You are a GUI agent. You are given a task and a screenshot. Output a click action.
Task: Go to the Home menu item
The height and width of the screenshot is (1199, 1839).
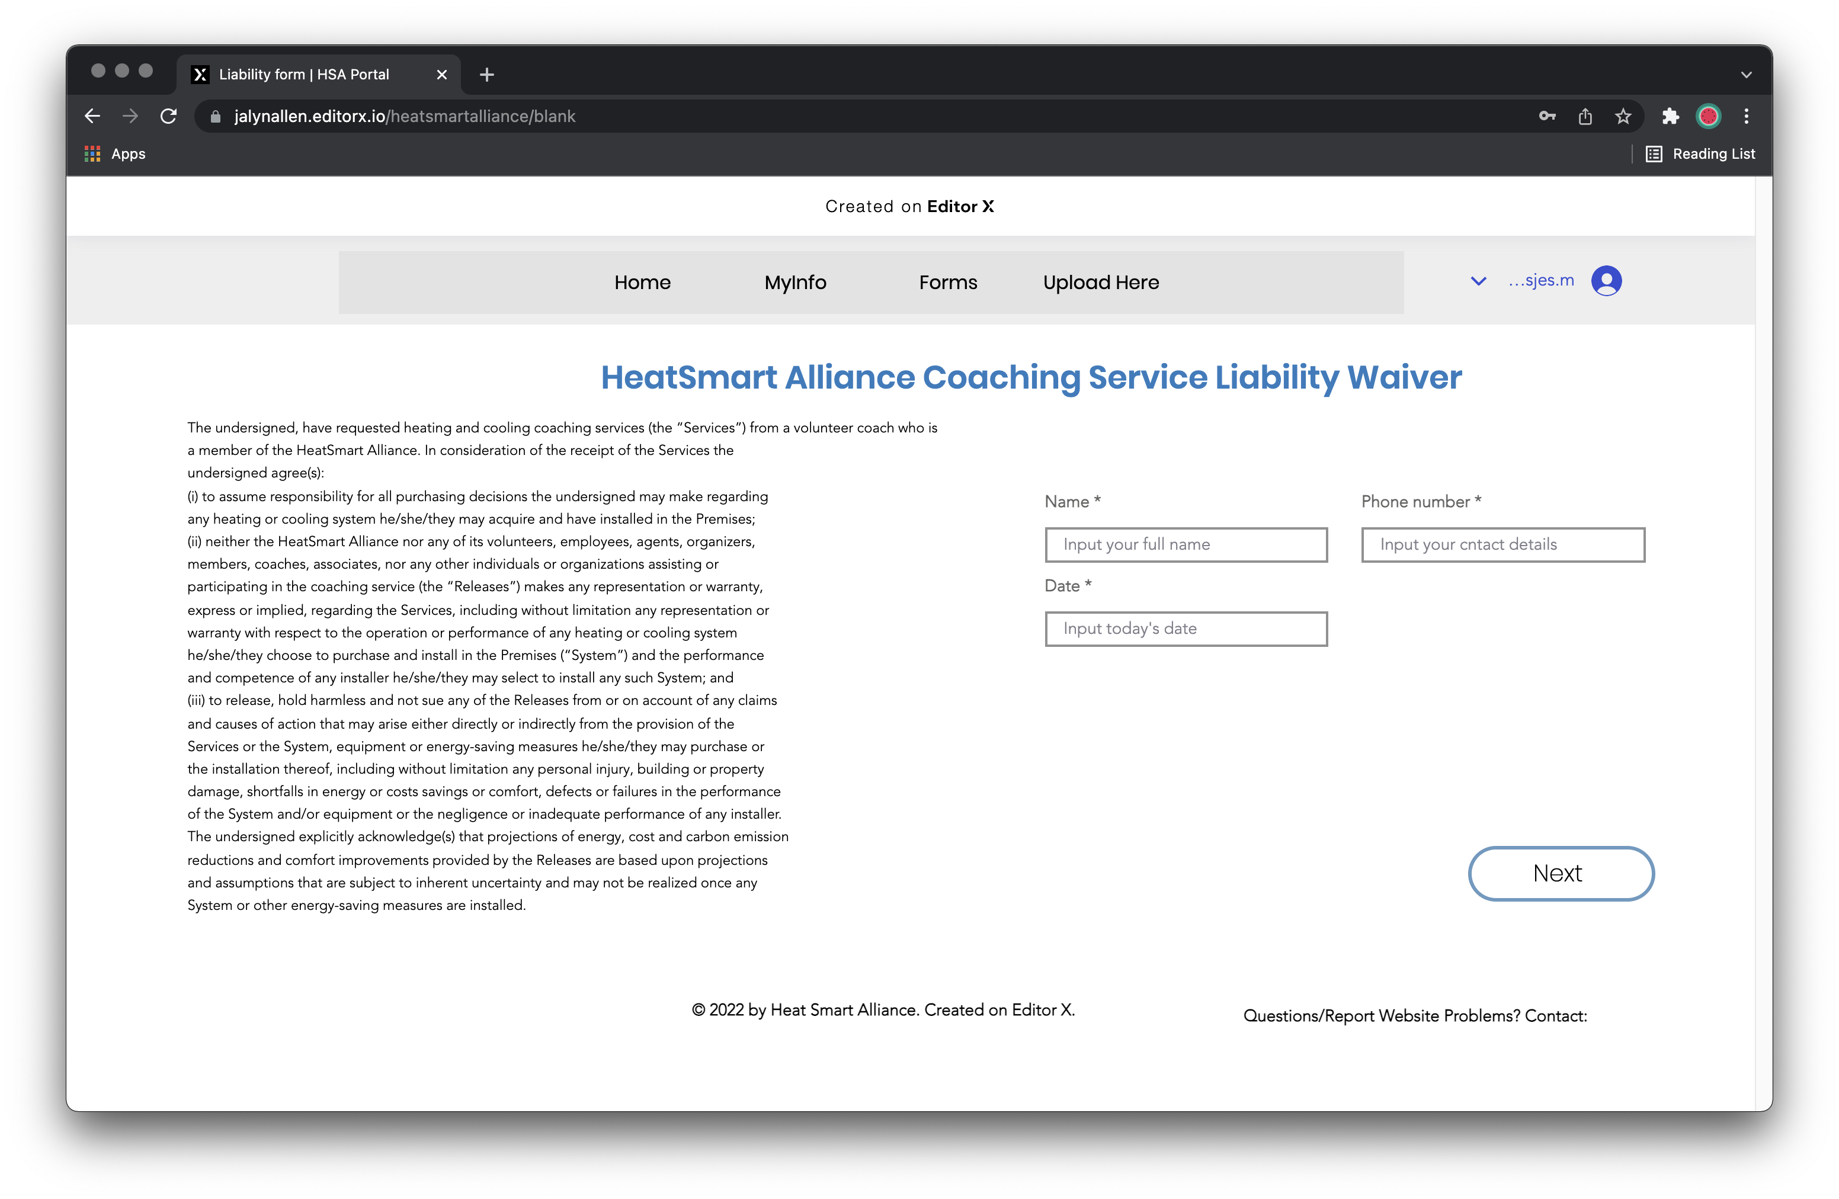coord(642,282)
